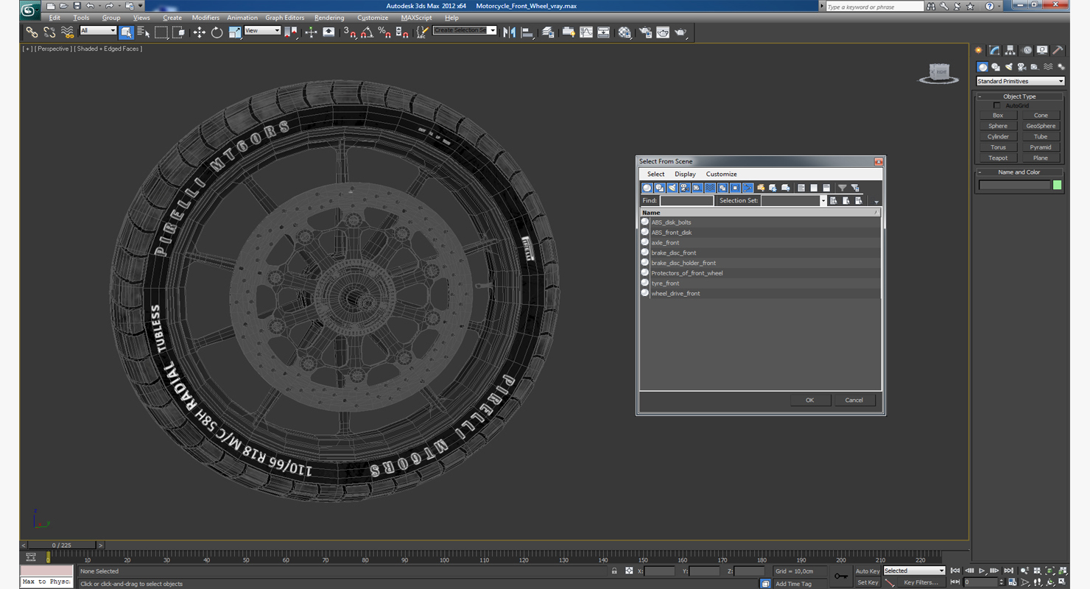Select the Select and Link tool
This screenshot has height=589, width=1090.
32,32
